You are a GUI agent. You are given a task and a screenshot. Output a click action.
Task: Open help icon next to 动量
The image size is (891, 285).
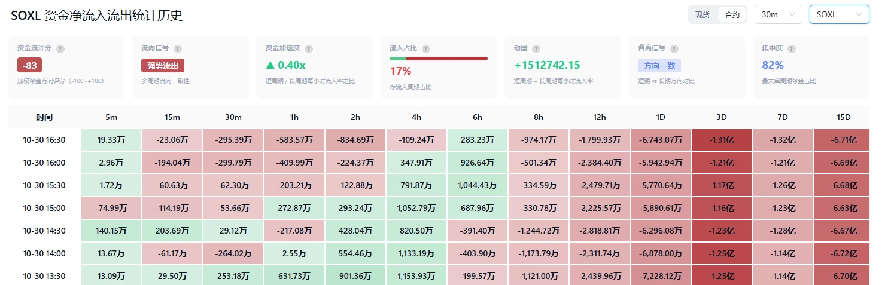click(x=536, y=48)
